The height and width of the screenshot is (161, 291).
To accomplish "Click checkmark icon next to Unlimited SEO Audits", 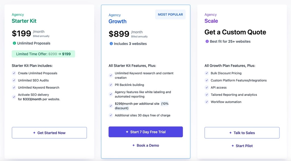I will (14, 80).
